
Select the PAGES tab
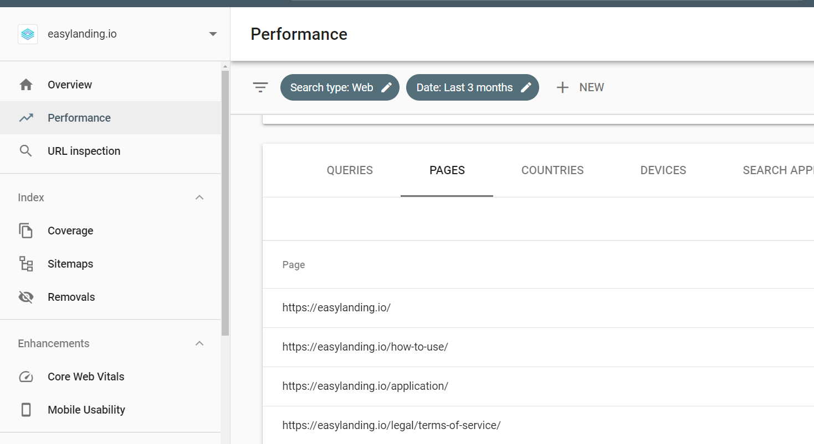tap(447, 170)
